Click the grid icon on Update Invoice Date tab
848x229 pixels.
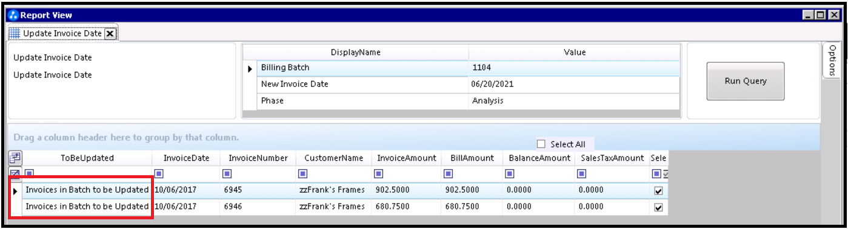point(15,34)
